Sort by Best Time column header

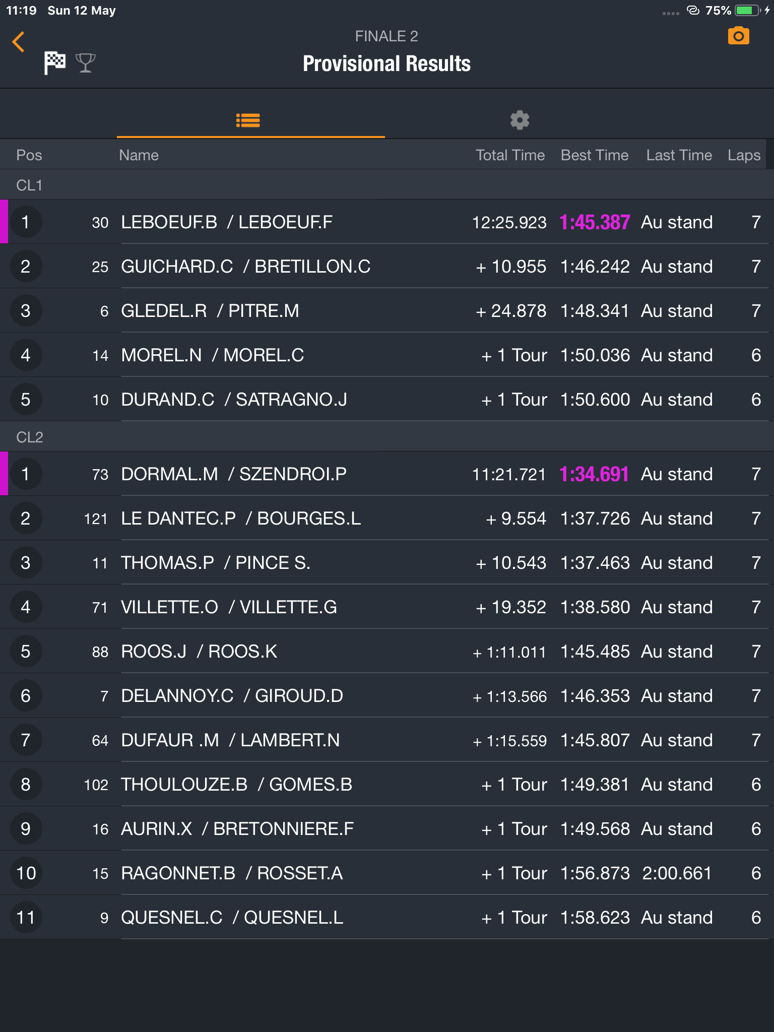[x=594, y=155]
